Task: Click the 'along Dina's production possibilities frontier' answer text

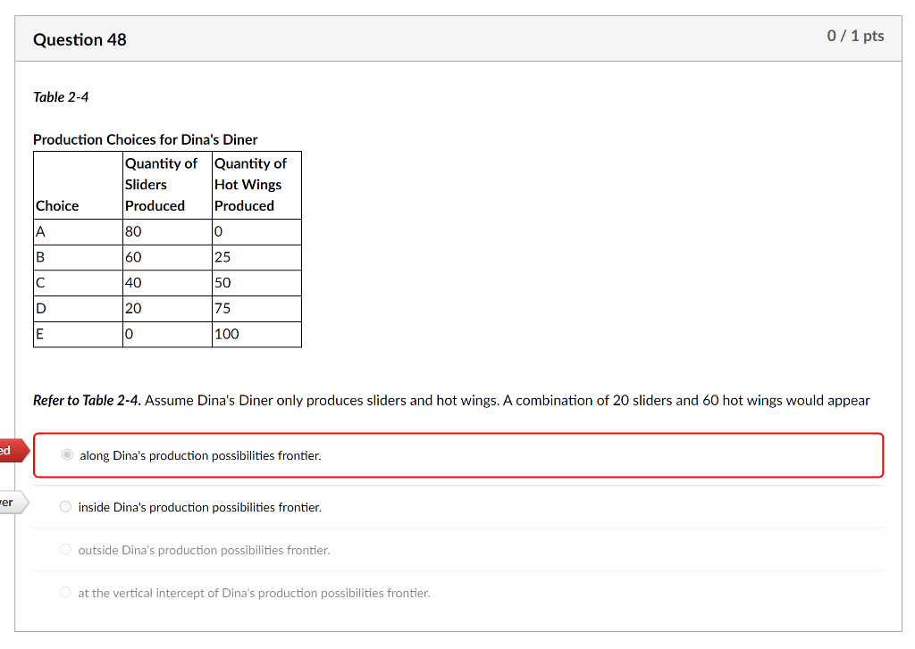Action: click(x=200, y=455)
